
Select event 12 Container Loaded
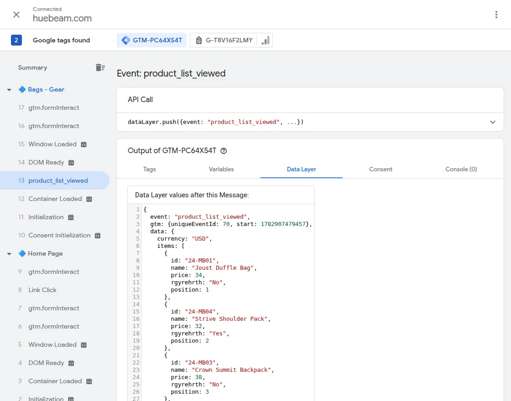55,199
